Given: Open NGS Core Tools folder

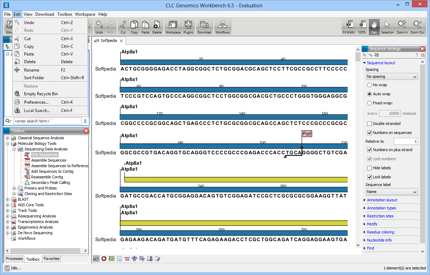Looking at the screenshot, I should [x=31, y=205].
